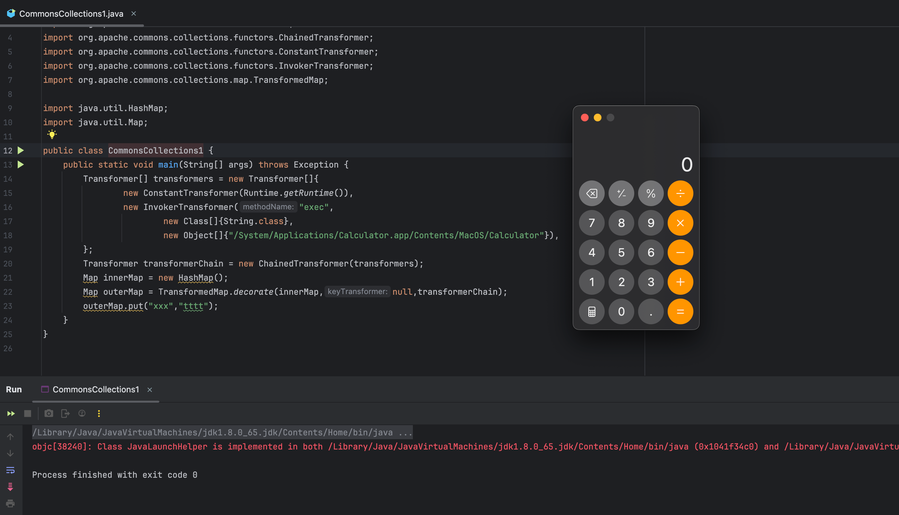Screen dimensions: 899x515
Task: Click the camera thread dump icon
Action: (49, 414)
